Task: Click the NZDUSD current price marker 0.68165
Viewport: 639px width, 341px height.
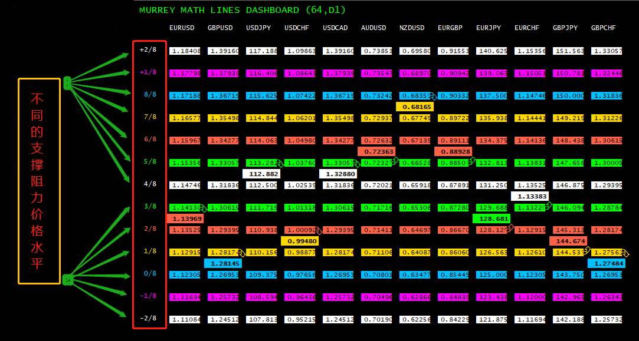Action: [414, 107]
